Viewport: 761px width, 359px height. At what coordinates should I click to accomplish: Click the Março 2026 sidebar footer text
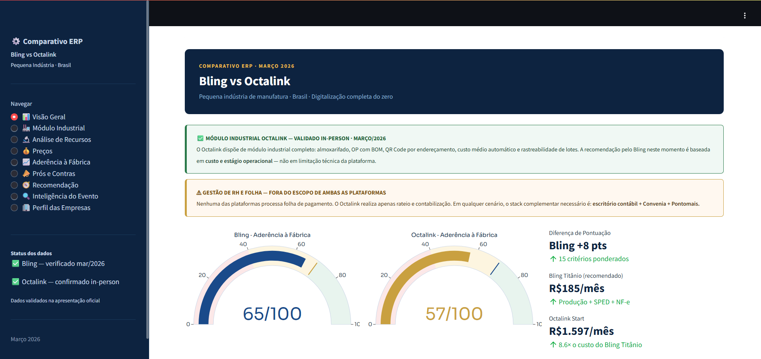(x=25, y=339)
